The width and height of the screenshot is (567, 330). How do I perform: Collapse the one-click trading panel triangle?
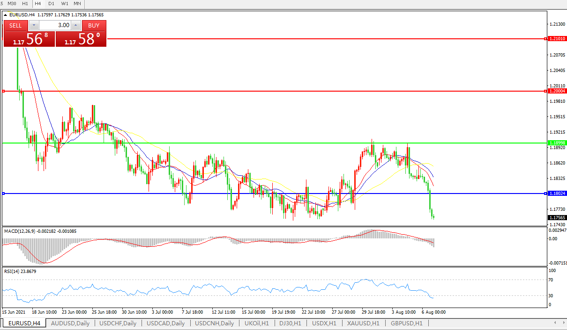[x=6, y=15]
